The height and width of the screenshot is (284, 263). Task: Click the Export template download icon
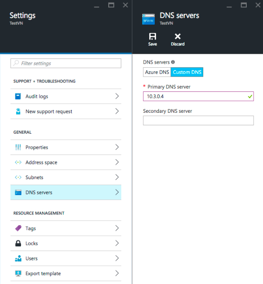[18, 273]
